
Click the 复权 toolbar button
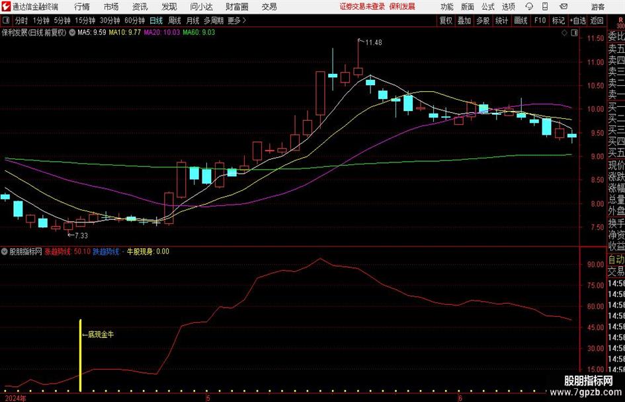click(446, 20)
